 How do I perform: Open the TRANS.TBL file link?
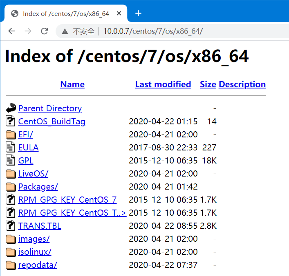point(40,226)
